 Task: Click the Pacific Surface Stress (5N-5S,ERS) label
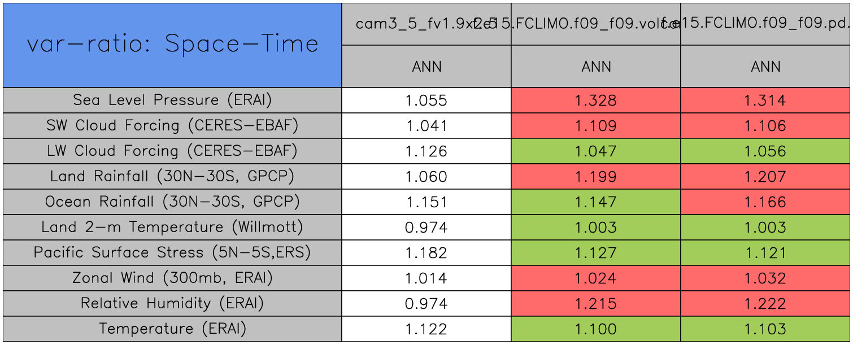172,252
